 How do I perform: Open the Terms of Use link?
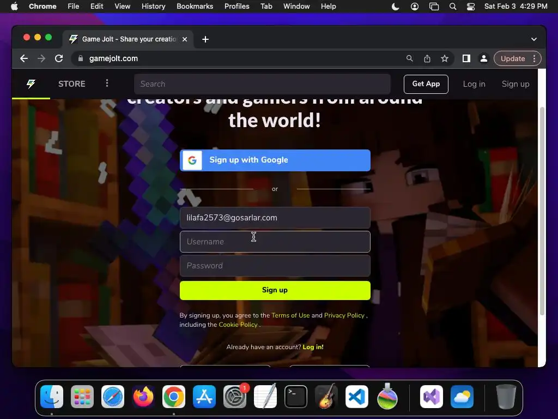pyautogui.click(x=291, y=315)
